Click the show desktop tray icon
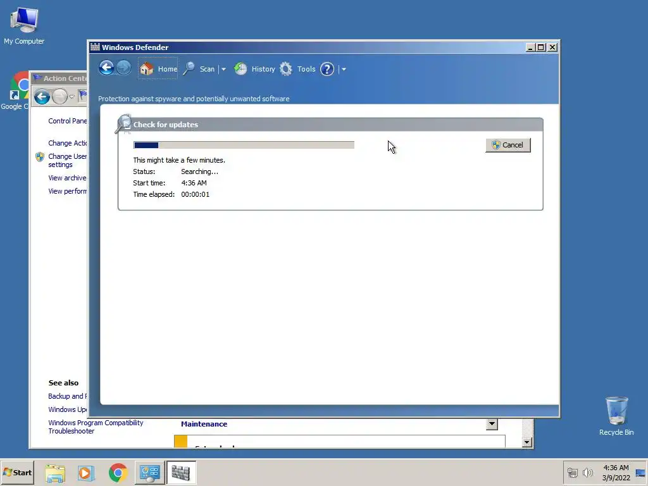The width and height of the screenshot is (648, 486). coord(640,473)
